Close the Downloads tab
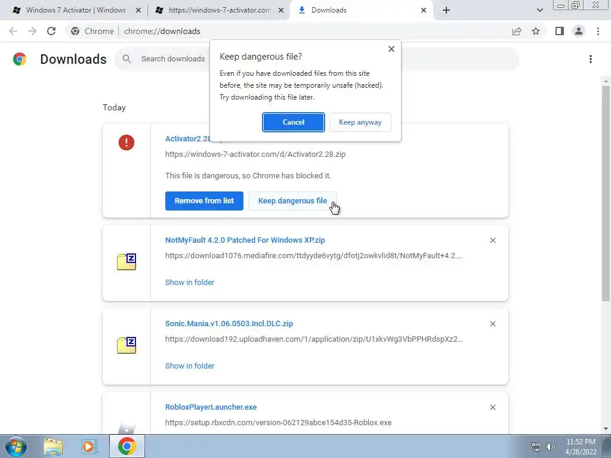This screenshot has width=611, height=458. (424, 10)
